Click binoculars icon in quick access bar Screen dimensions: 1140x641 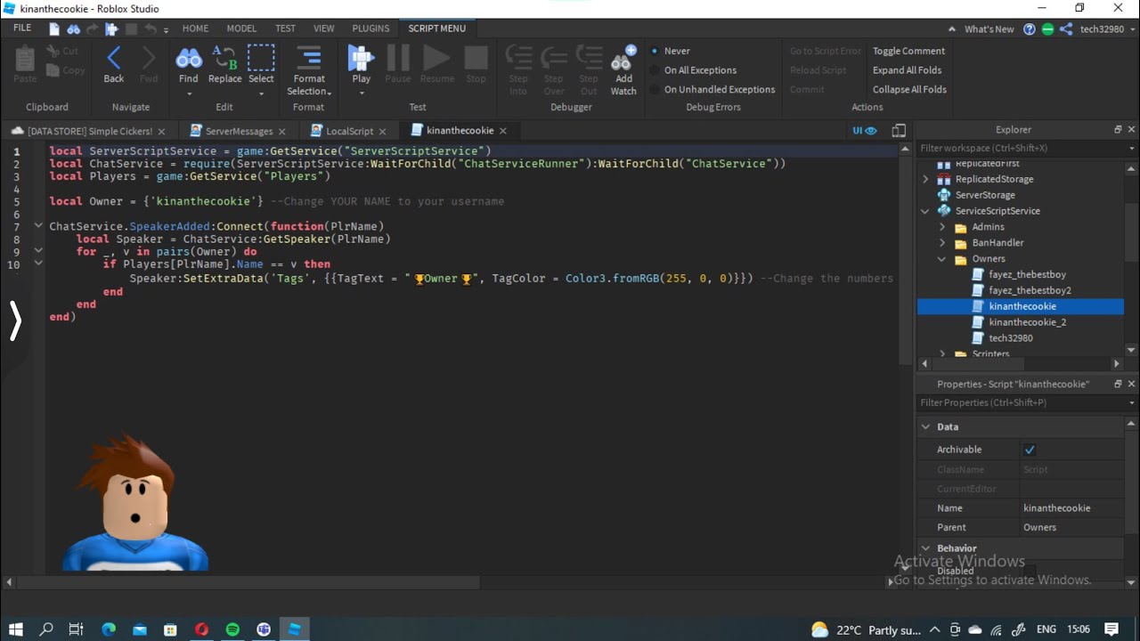[74, 28]
